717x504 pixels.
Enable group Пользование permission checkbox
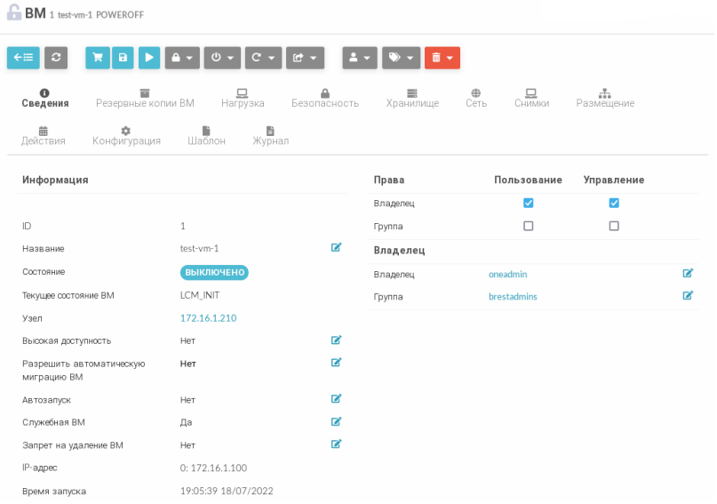[x=529, y=227]
